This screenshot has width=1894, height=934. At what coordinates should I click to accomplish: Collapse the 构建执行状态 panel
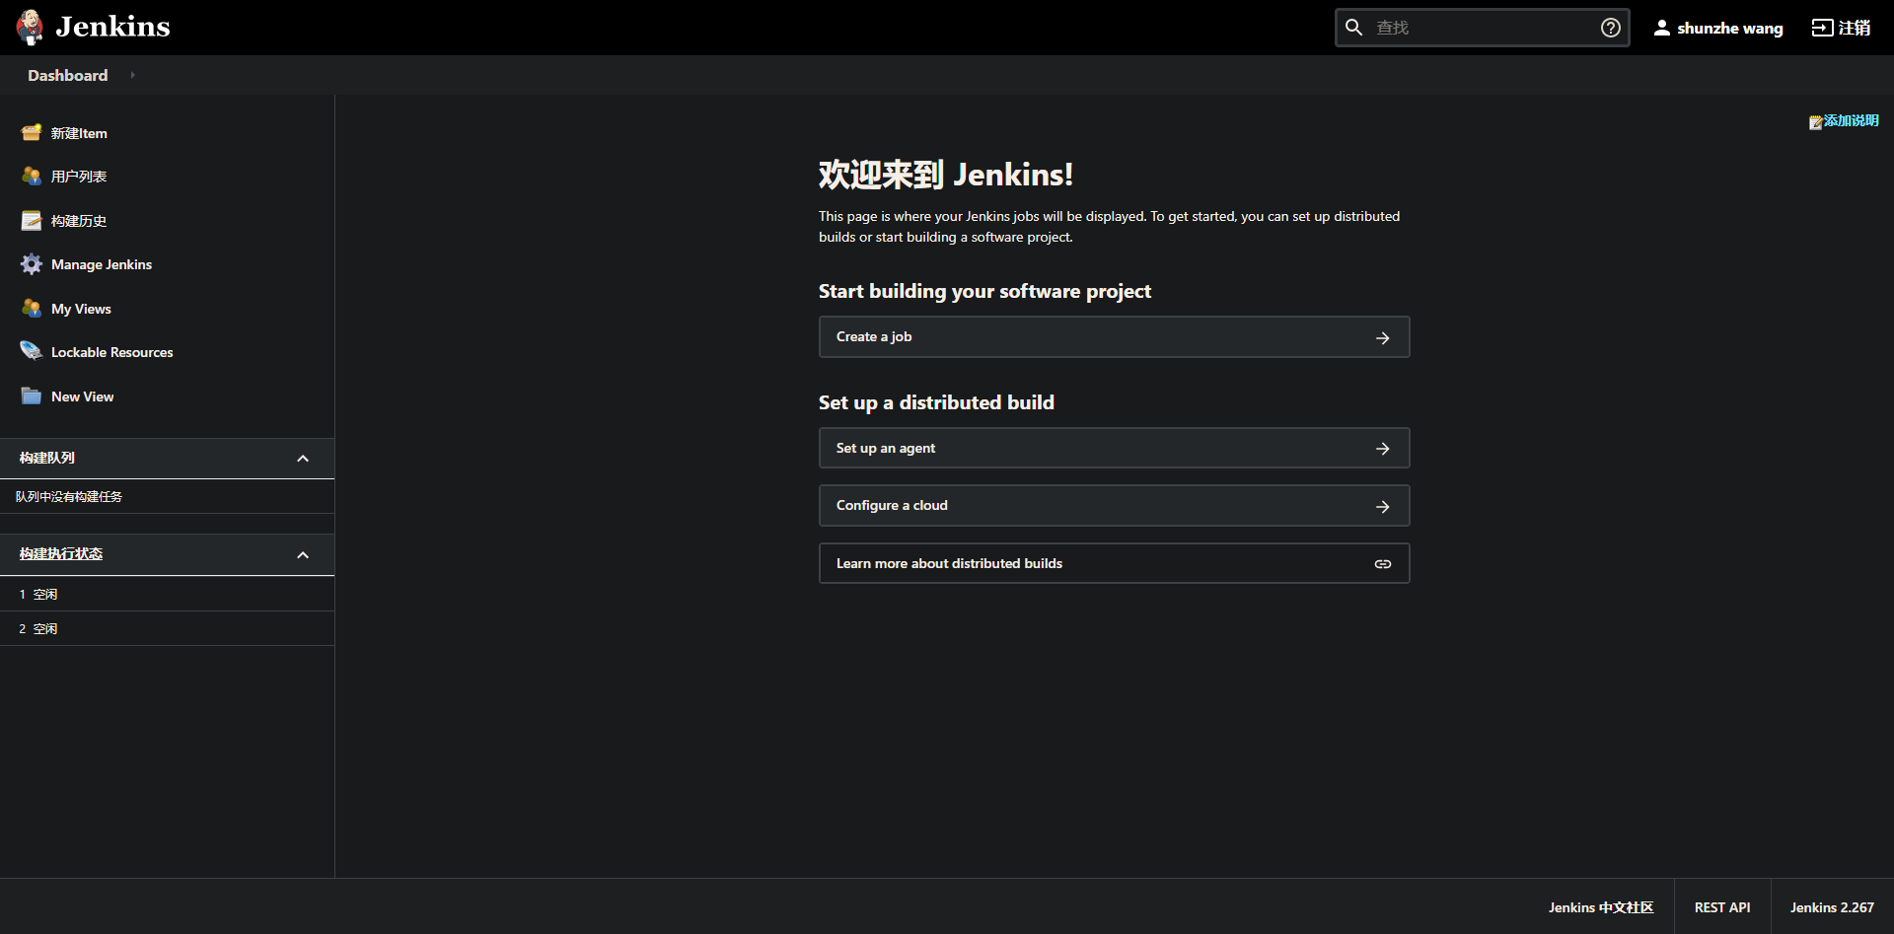(303, 555)
